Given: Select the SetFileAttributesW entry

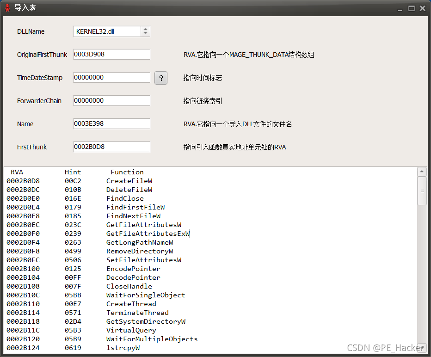Looking at the screenshot, I should [144, 260].
